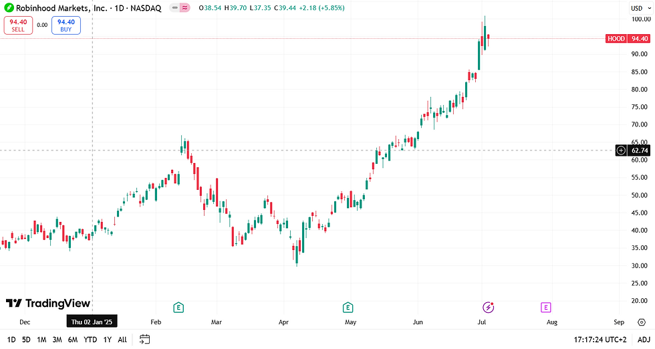Image resolution: width=655 pixels, height=349 pixels.
Task: Click the TradingView logo
Action: [48, 304]
